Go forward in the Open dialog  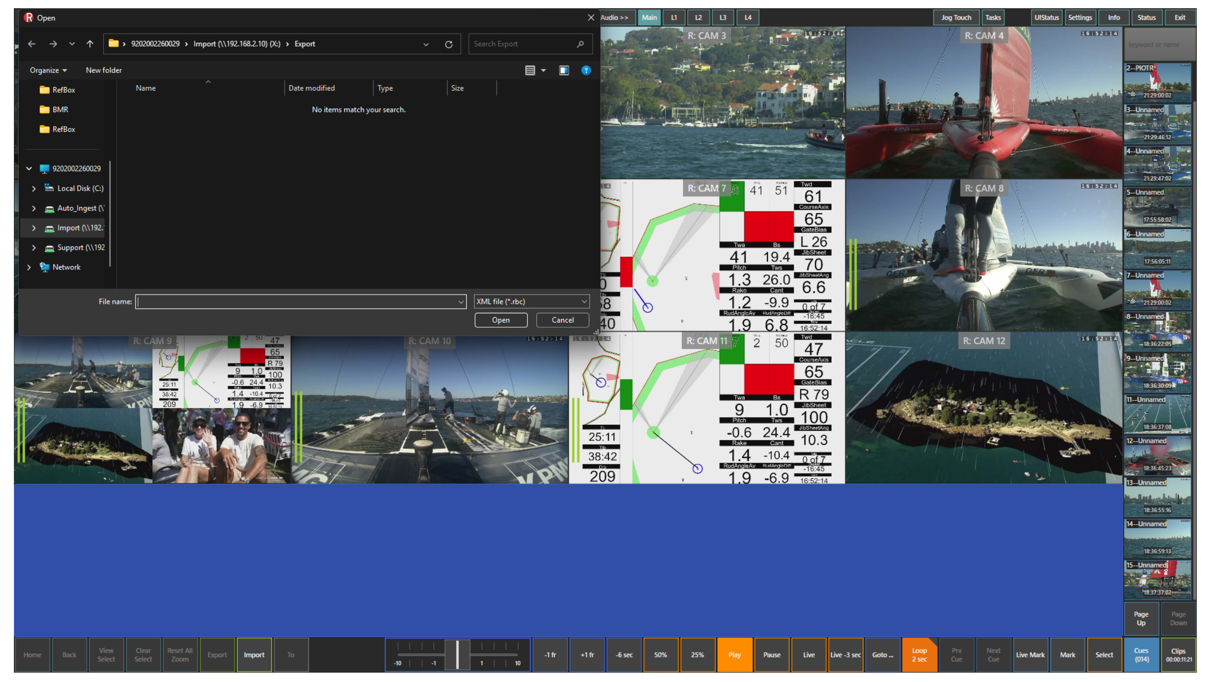(x=53, y=44)
